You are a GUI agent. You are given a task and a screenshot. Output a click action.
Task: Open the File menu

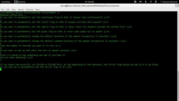coord(3,10)
